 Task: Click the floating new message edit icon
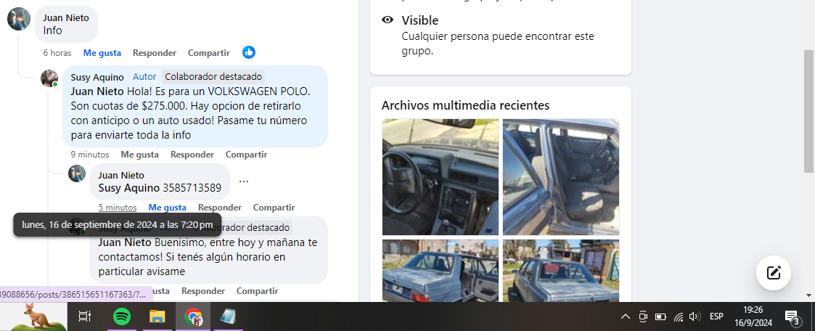[x=774, y=272]
